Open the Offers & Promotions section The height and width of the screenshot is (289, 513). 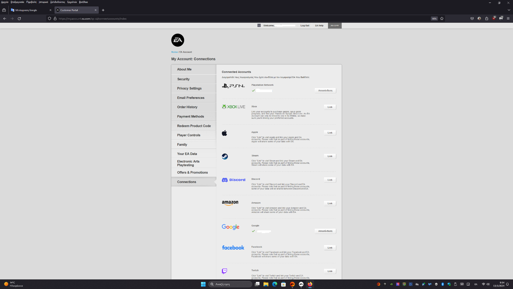(x=194, y=172)
